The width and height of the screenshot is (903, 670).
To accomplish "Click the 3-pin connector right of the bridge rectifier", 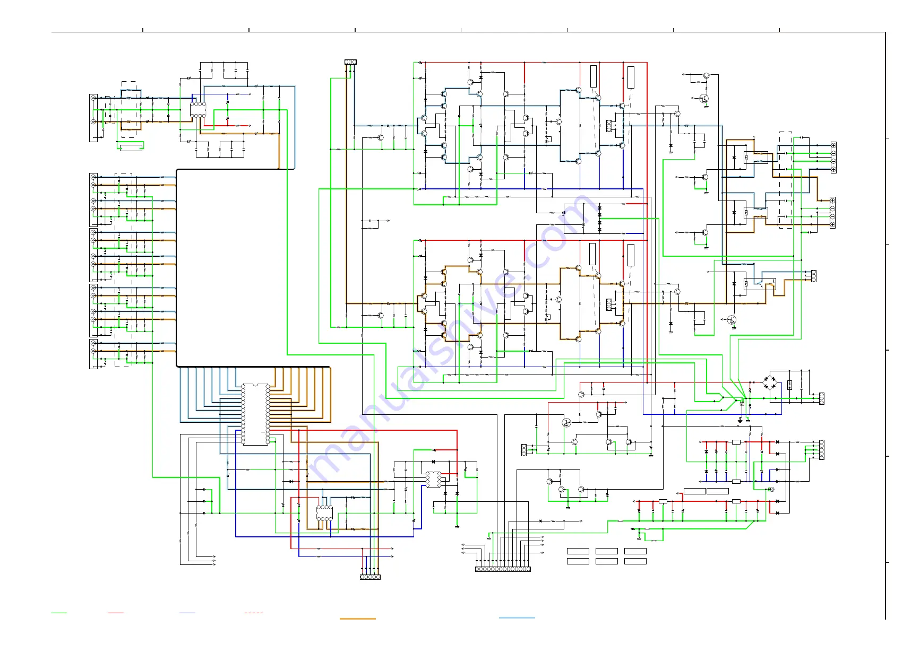I will [x=822, y=398].
